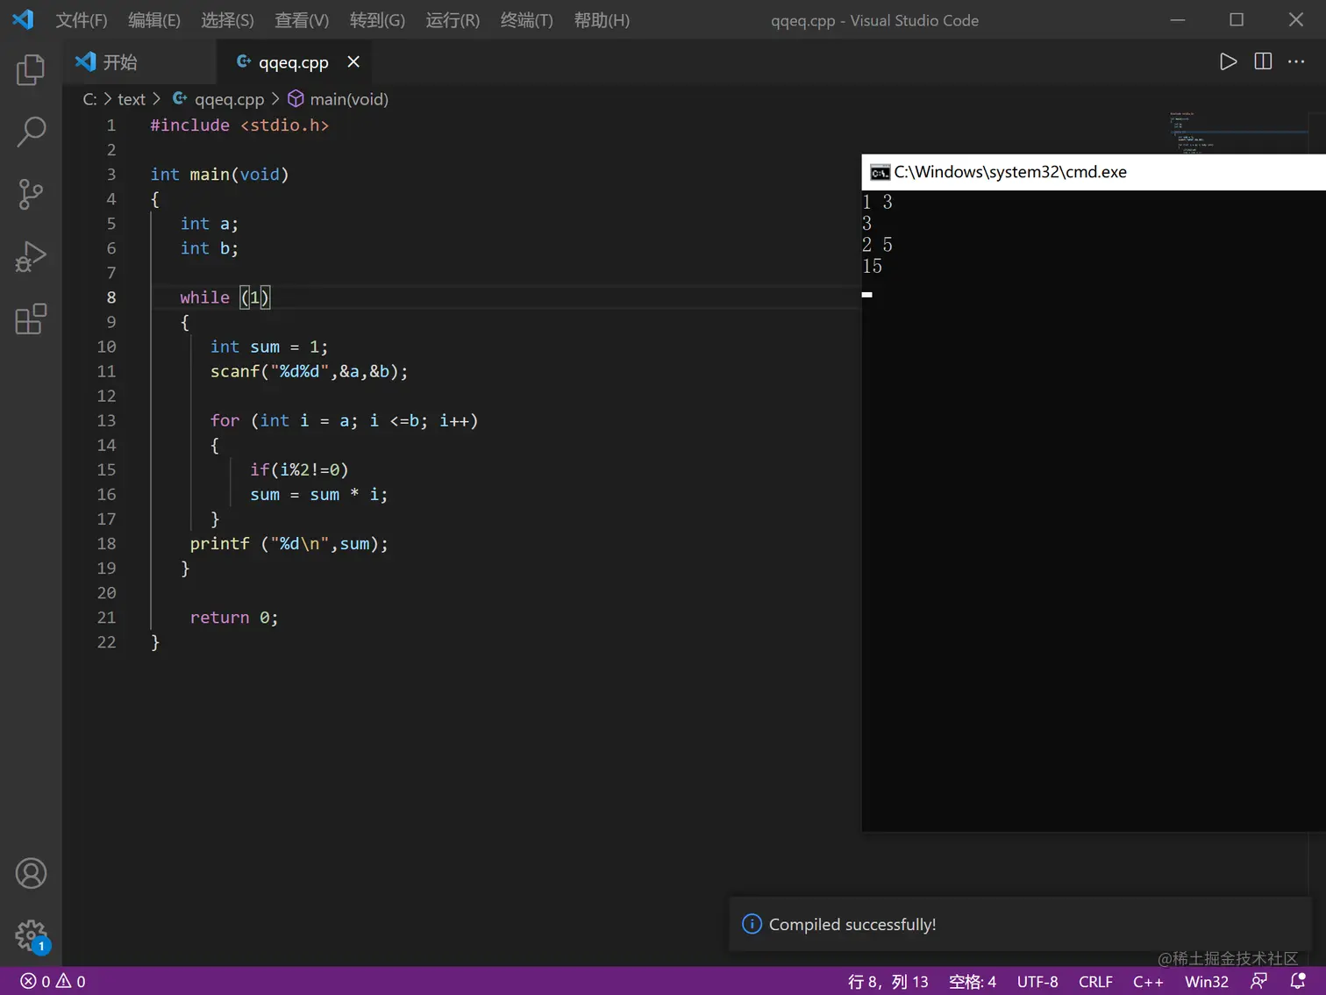Click the for loop code line

pyautogui.click(x=345, y=420)
